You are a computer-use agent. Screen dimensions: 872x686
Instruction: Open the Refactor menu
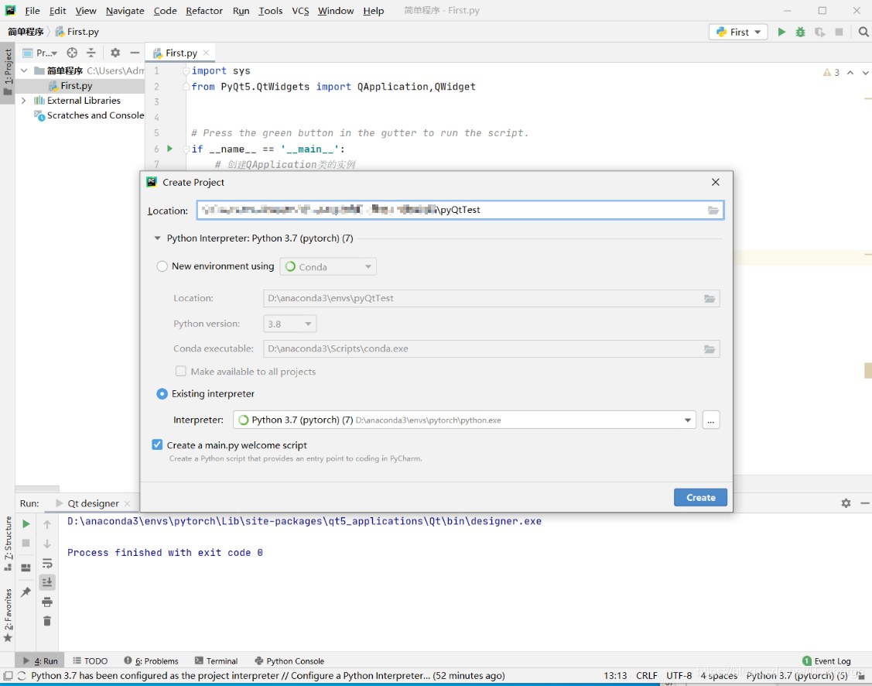point(203,10)
